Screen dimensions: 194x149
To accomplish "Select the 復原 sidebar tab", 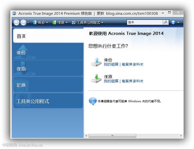I will (48, 68).
